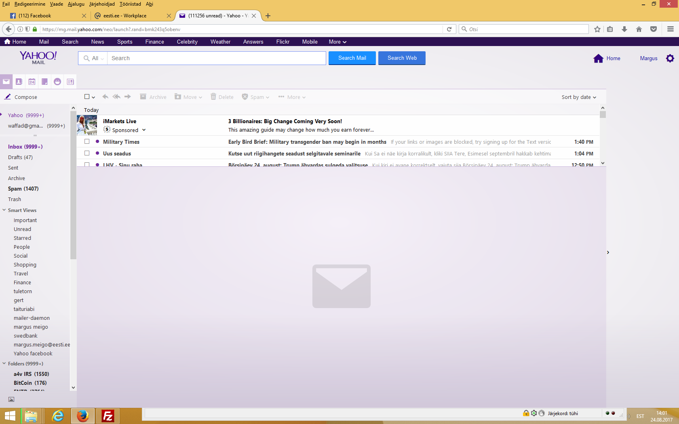The width and height of the screenshot is (679, 424).
Task: Open the Ajalugu menu
Action: click(76, 4)
